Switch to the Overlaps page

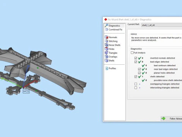(x=113, y=57)
